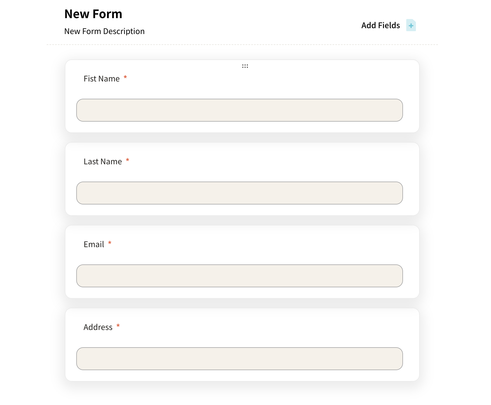
Task: Click the Fist Name required asterisk
Action: pos(125,77)
